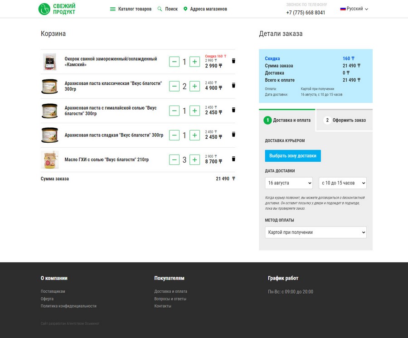
Task: Click the Скидка 160 ₸ label
Action: [x=215, y=56]
